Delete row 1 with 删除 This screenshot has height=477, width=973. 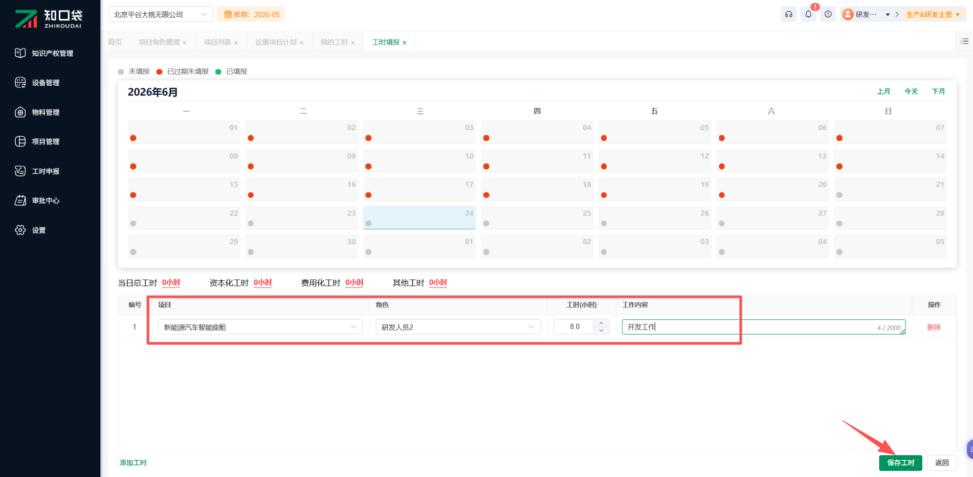pos(934,327)
